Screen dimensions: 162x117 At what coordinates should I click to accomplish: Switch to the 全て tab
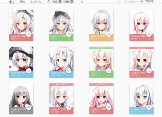coord(12,2)
